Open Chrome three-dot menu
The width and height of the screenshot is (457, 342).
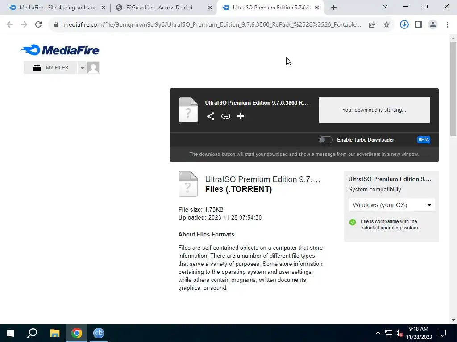447,25
